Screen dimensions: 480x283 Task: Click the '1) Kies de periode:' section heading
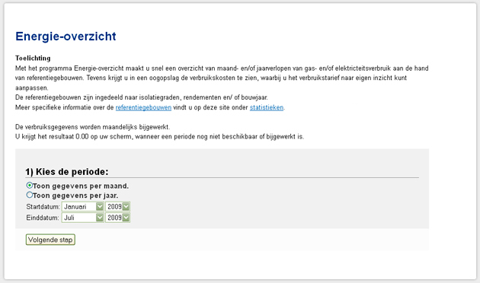coord(67,172)
